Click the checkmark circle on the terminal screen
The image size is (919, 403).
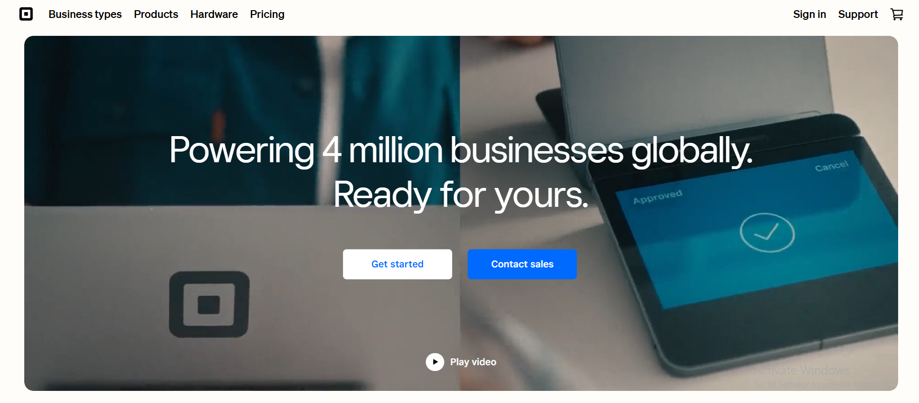[x=767, y=232]
